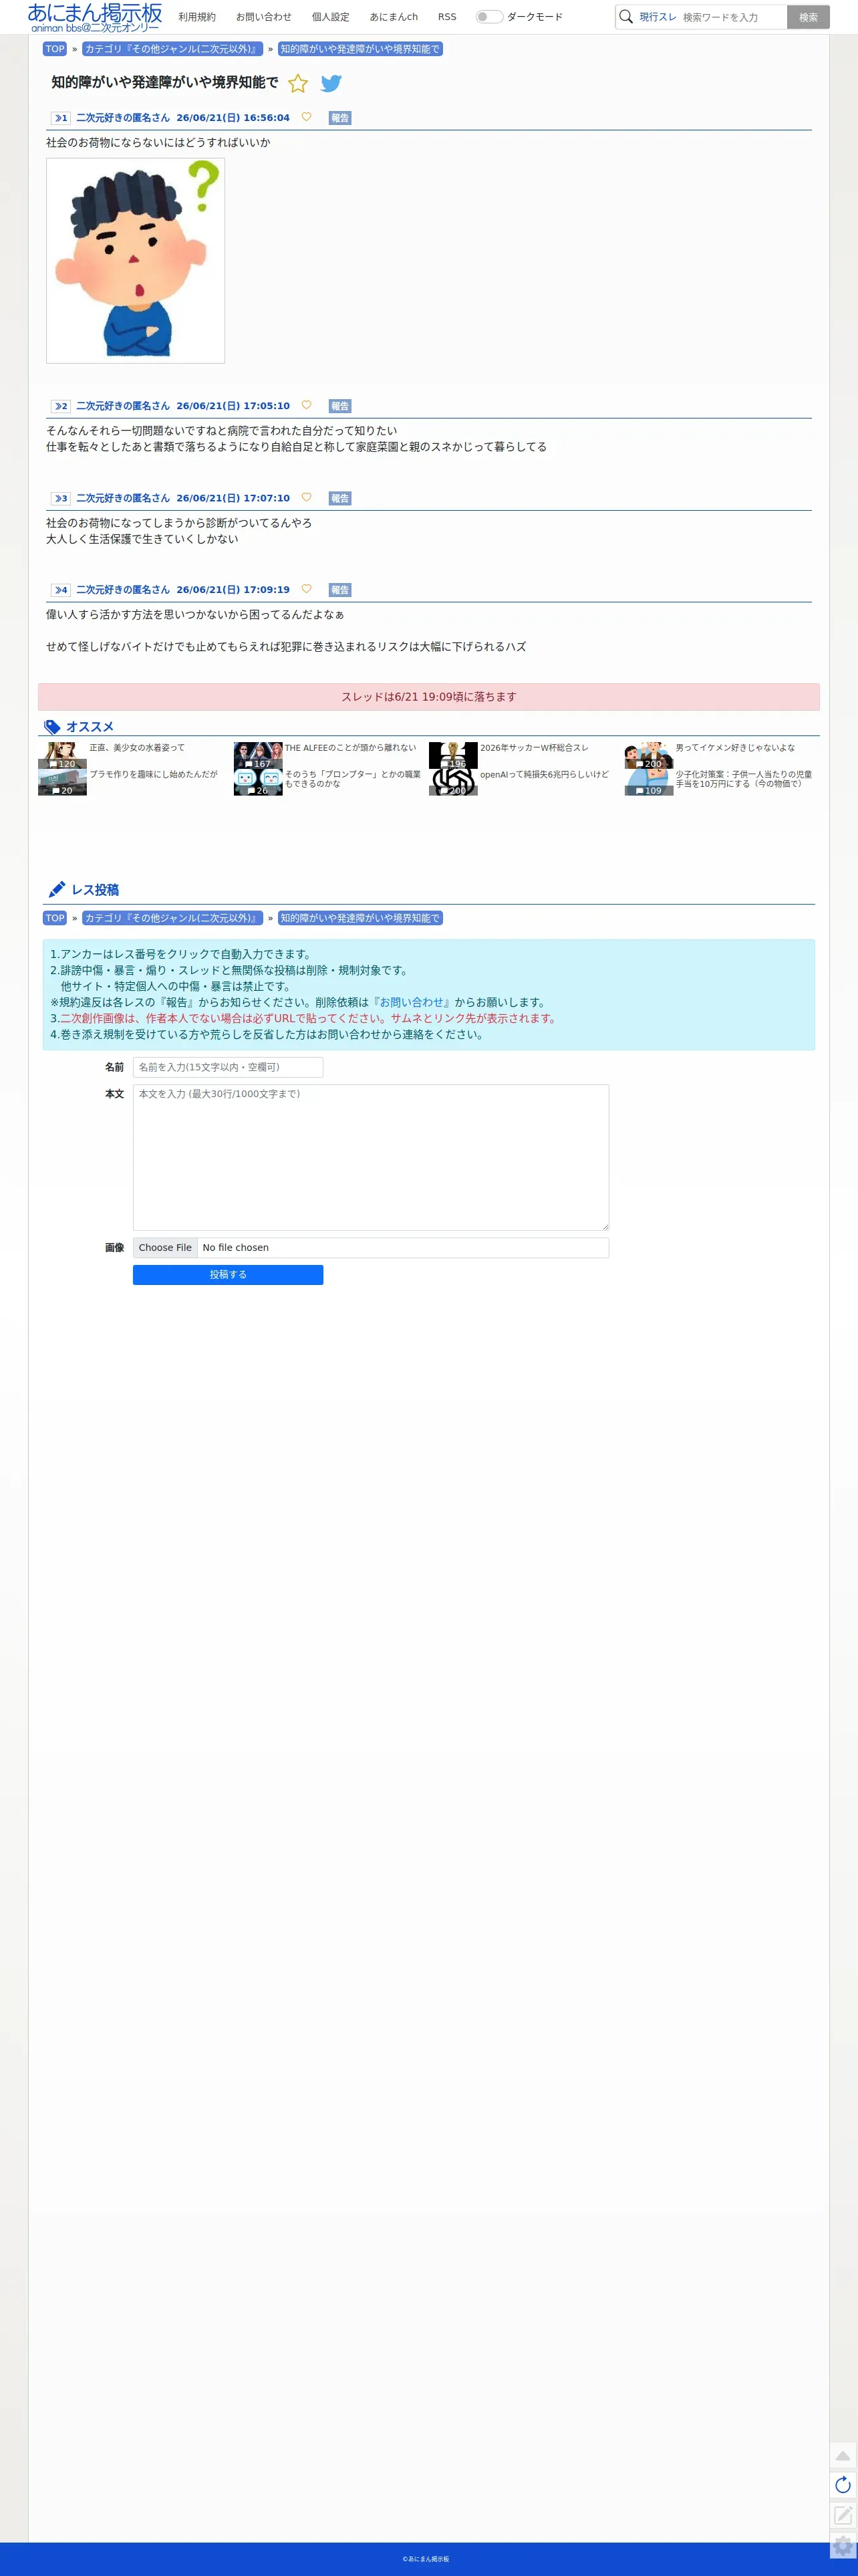The image size is (858, 2576).
Task: Click 現行スレ search scope label
Action: click(658, 17)
